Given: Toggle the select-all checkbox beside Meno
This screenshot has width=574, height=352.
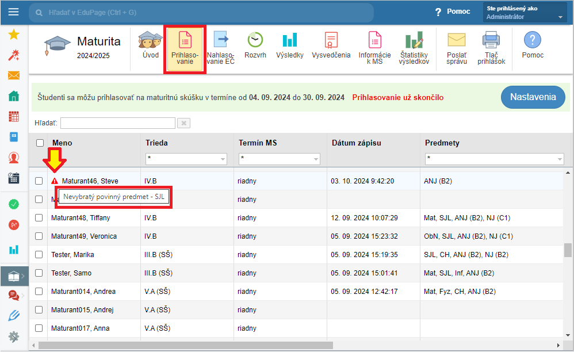Looking at the screenshot, I should click(x=40, y=143).
